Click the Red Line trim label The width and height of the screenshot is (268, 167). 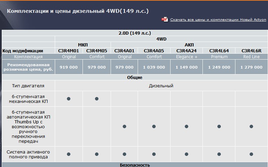pos(251,56)
